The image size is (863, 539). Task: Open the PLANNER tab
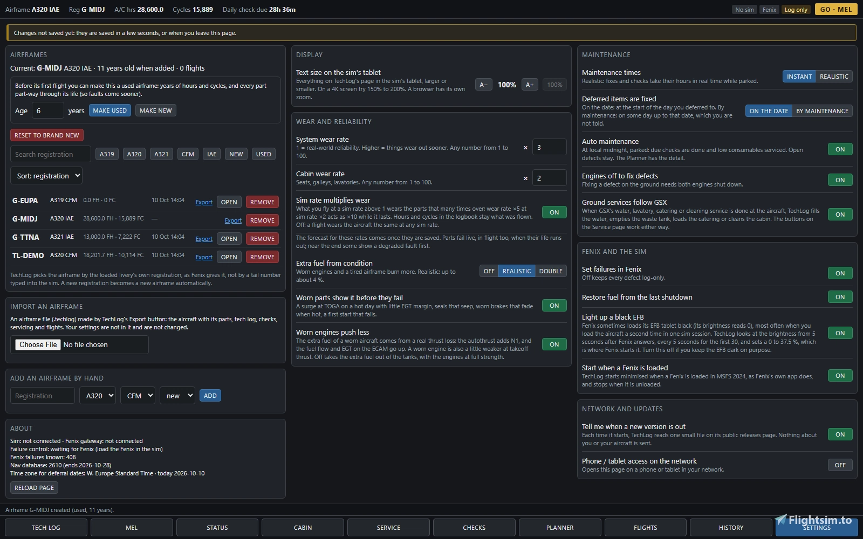click(x=560, y=528)
